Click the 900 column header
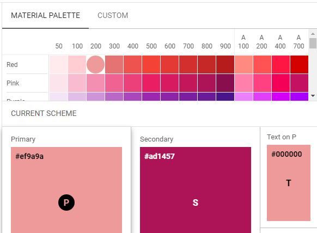This screenshot has width=317, height=233. 225,46
